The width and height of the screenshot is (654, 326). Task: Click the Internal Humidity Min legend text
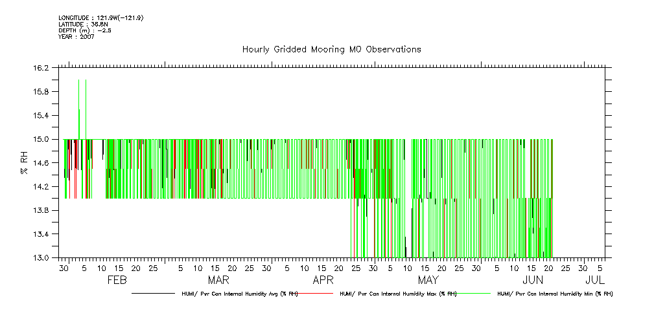click(x=555, y=294)
